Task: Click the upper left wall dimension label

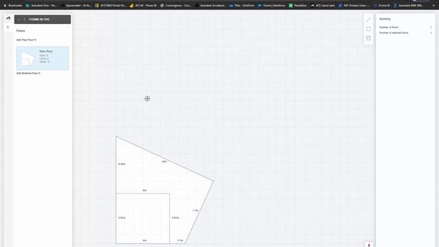Action: click(122, 164)
